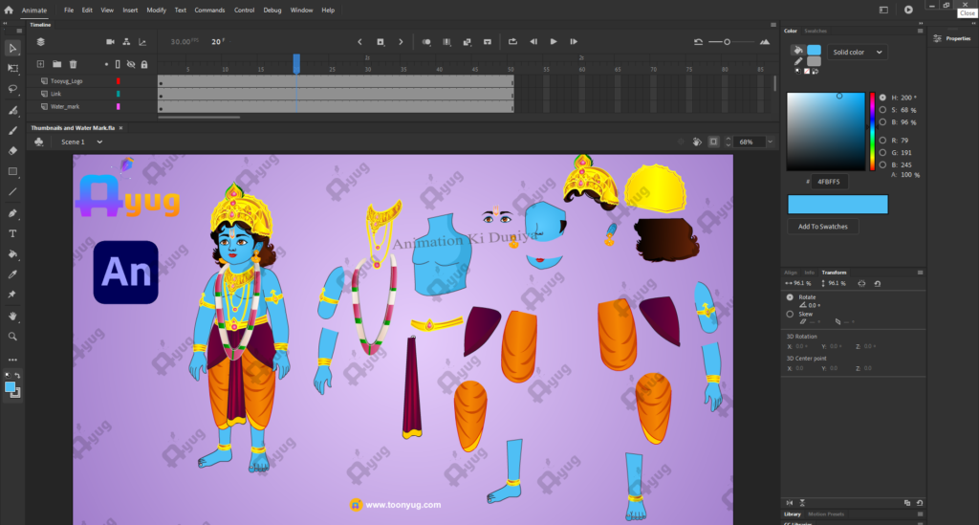Add a new layer folder
The width and height of the screenshot is (979, 525).
click(56, 64)
